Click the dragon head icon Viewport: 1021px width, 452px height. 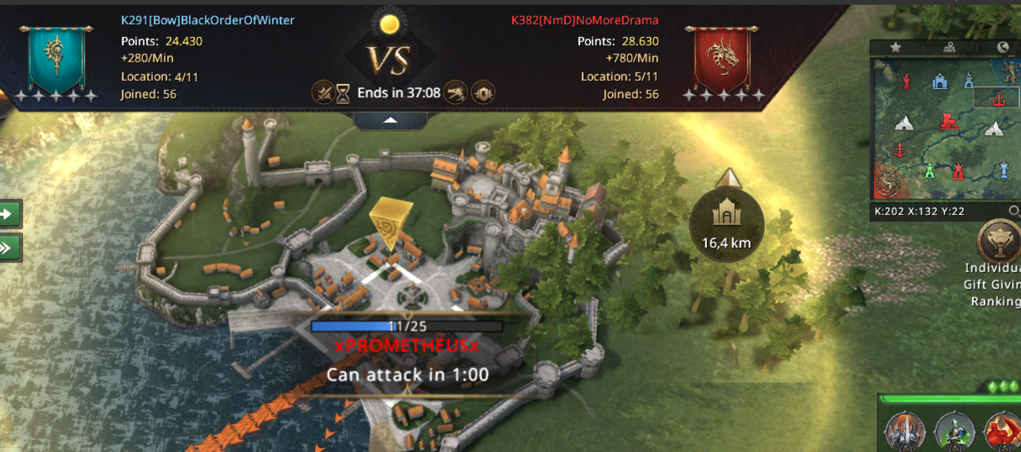tap(456, 93)
